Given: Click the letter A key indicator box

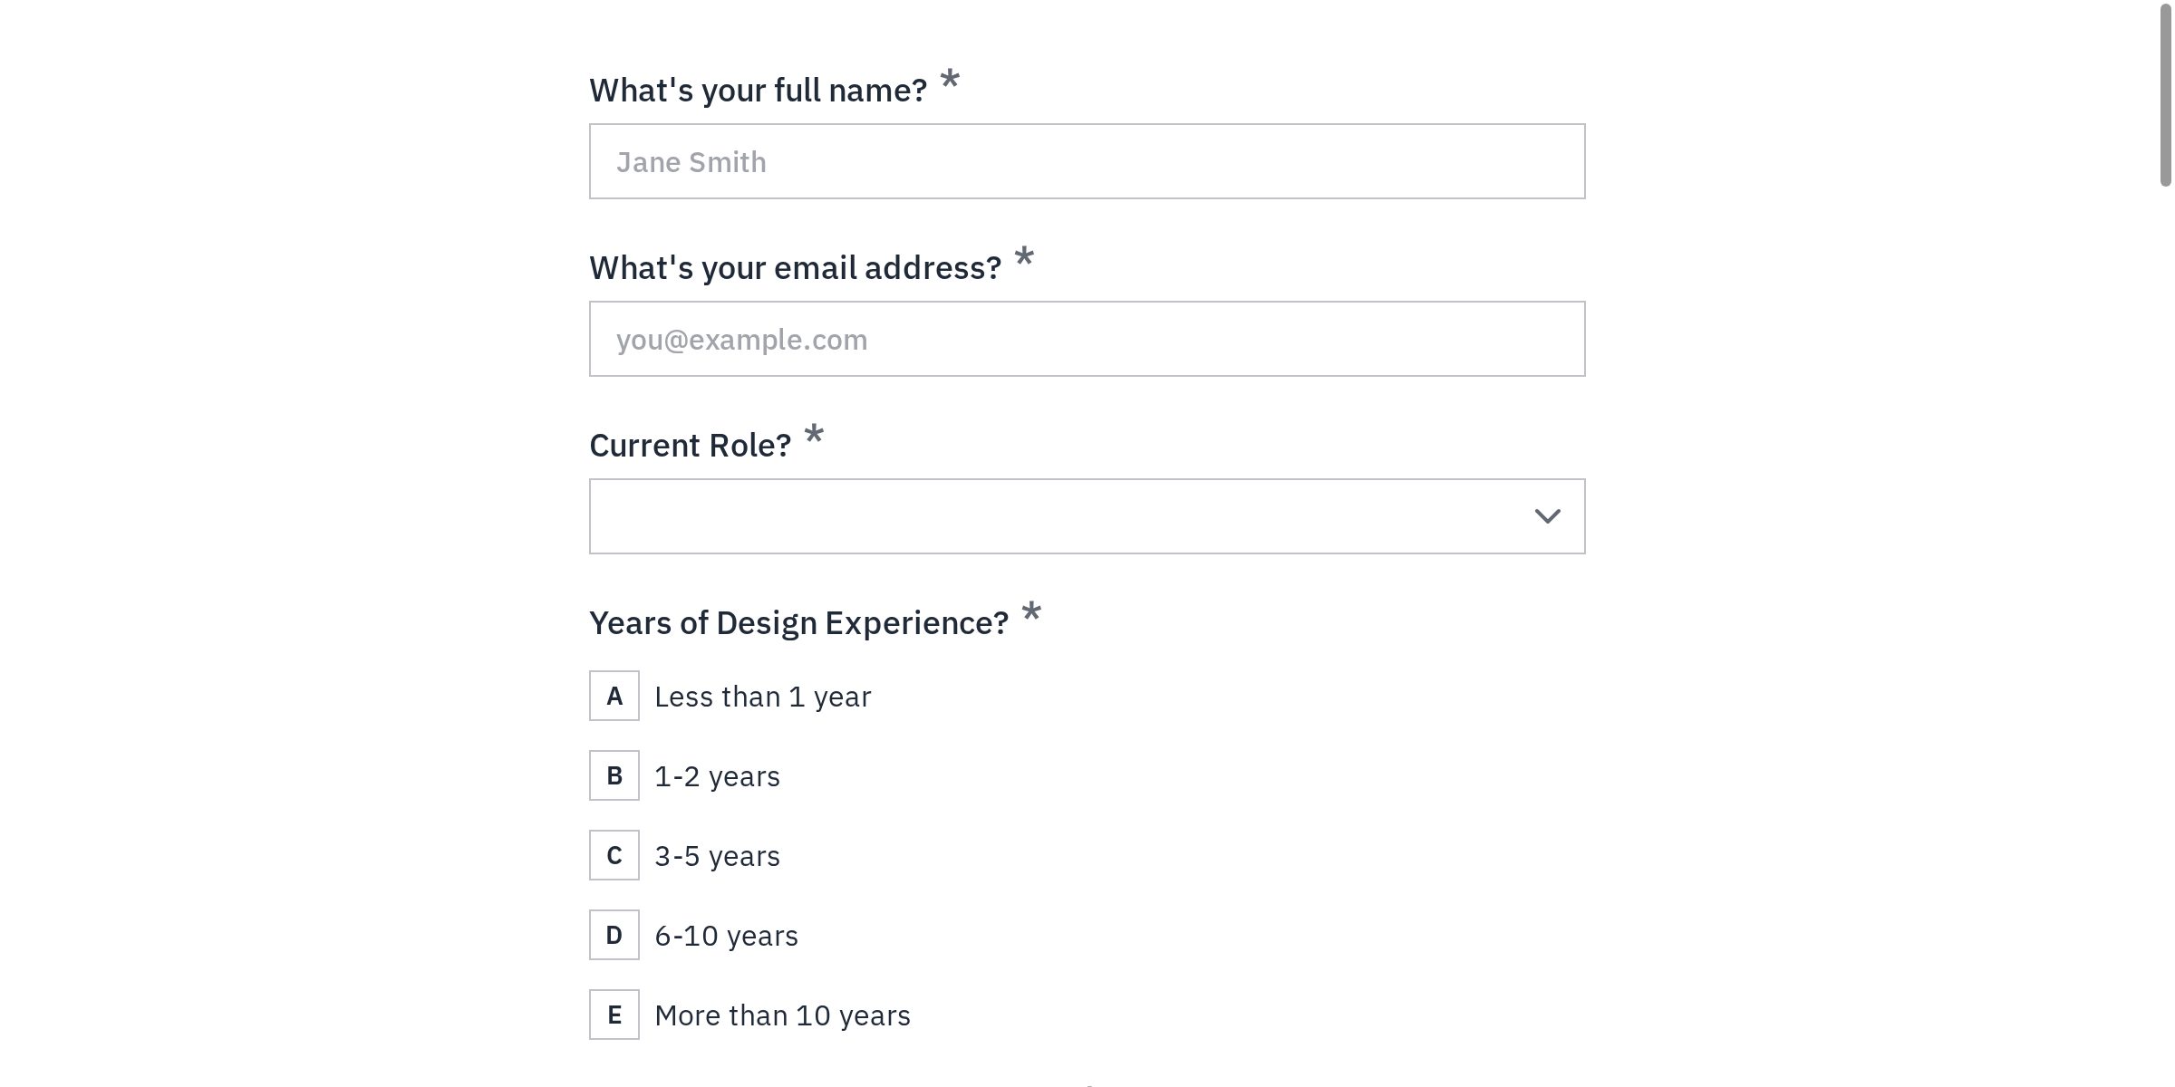Looking at the screenshot, I should [614, 696].
